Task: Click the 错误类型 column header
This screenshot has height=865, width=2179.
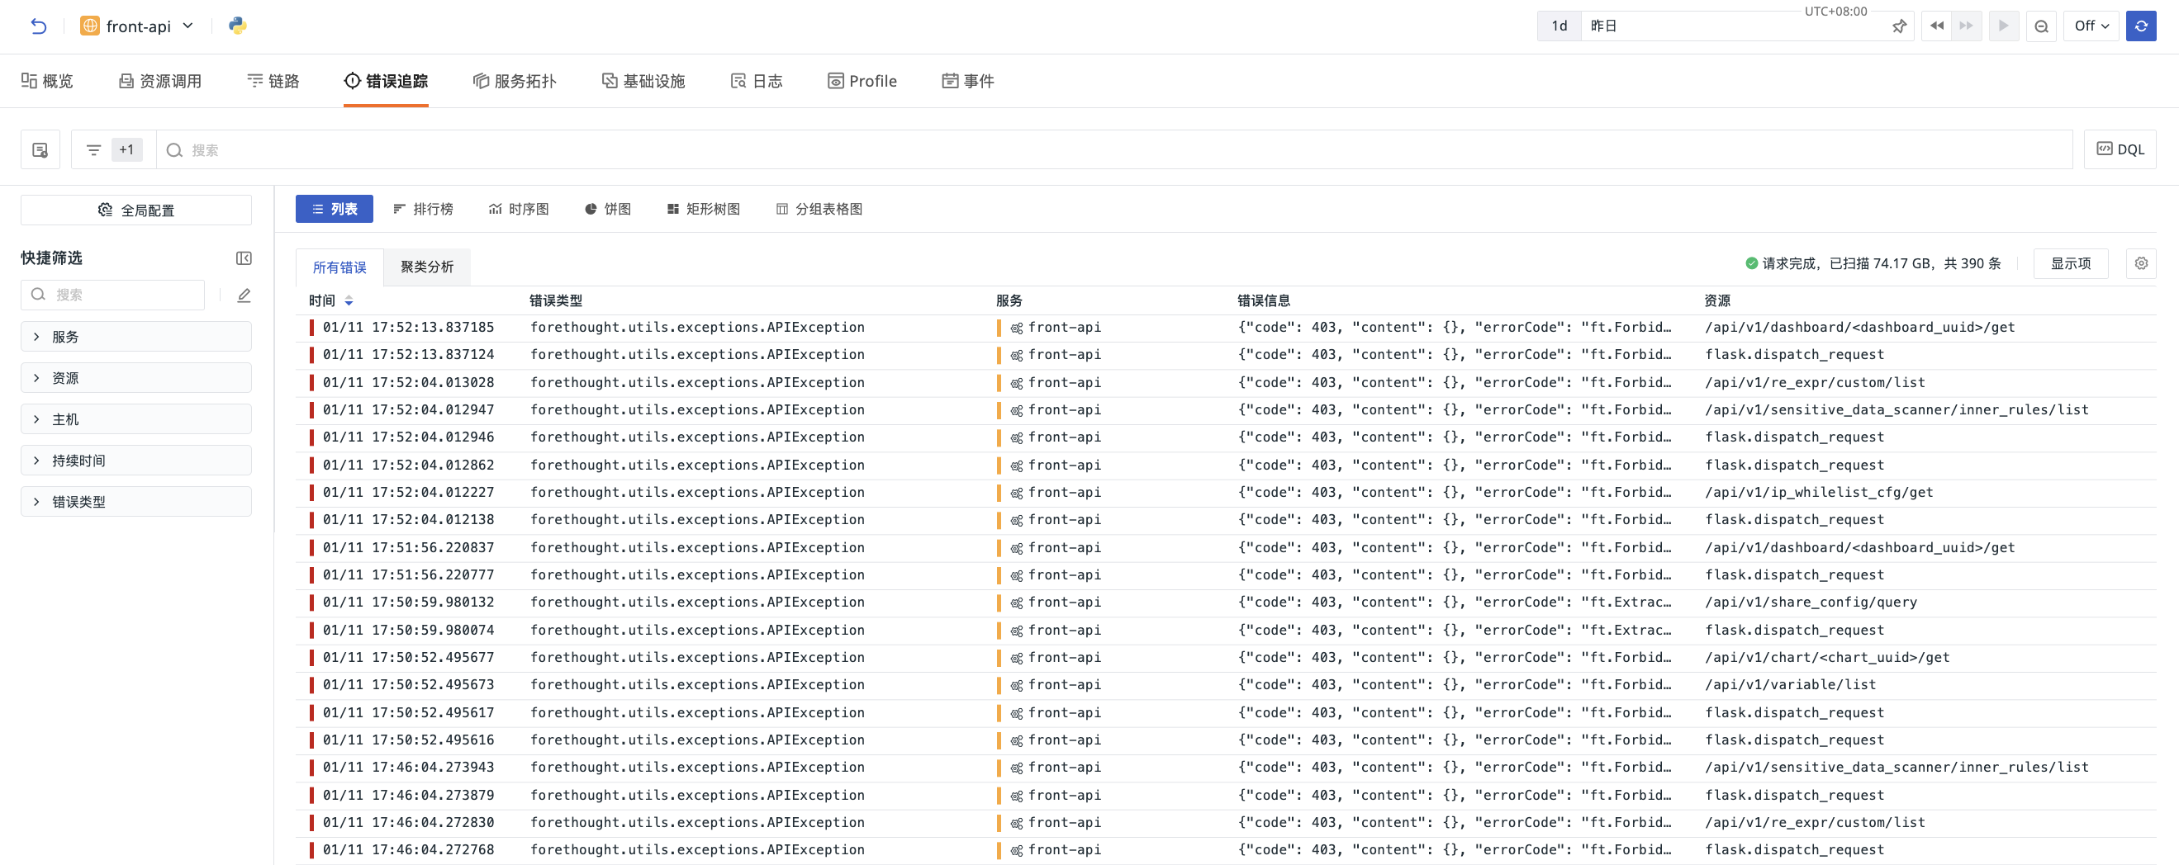Action: pos(556,301)
